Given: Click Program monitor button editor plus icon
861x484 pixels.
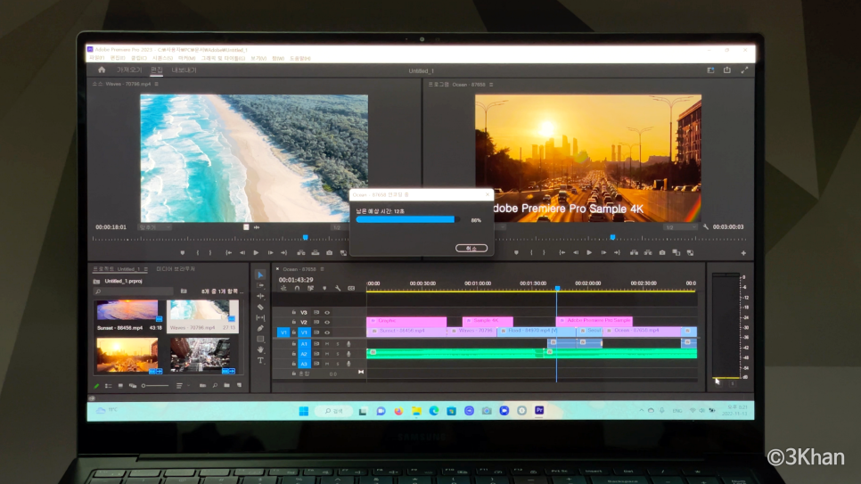Looking at the screenshot, I should (743, 253).
